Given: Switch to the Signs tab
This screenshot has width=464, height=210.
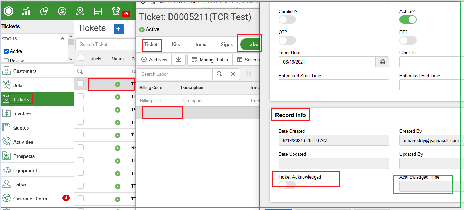Looking at the screenshot, I should pyautogui.click(x=227, y=44).
